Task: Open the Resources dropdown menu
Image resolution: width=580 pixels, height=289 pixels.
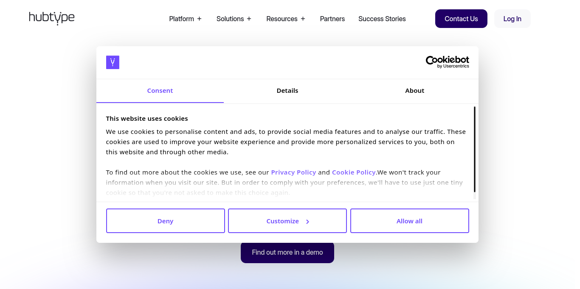Action: click(282, 19)
